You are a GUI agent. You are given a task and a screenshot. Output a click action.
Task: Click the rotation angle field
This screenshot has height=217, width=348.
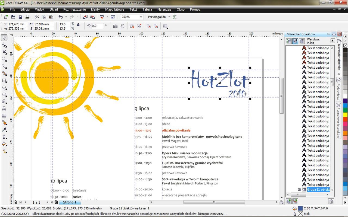(x=97, y=26)
